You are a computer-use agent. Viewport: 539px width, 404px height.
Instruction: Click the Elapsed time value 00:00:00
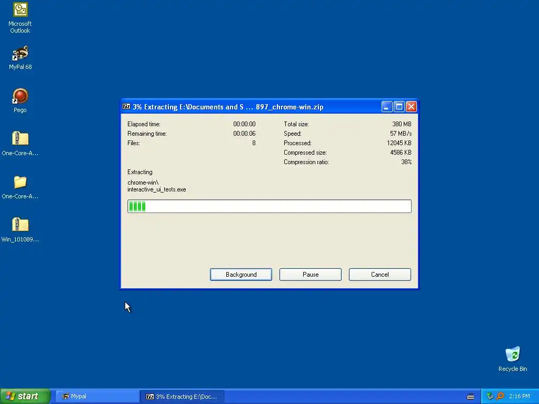click(244, 124)
